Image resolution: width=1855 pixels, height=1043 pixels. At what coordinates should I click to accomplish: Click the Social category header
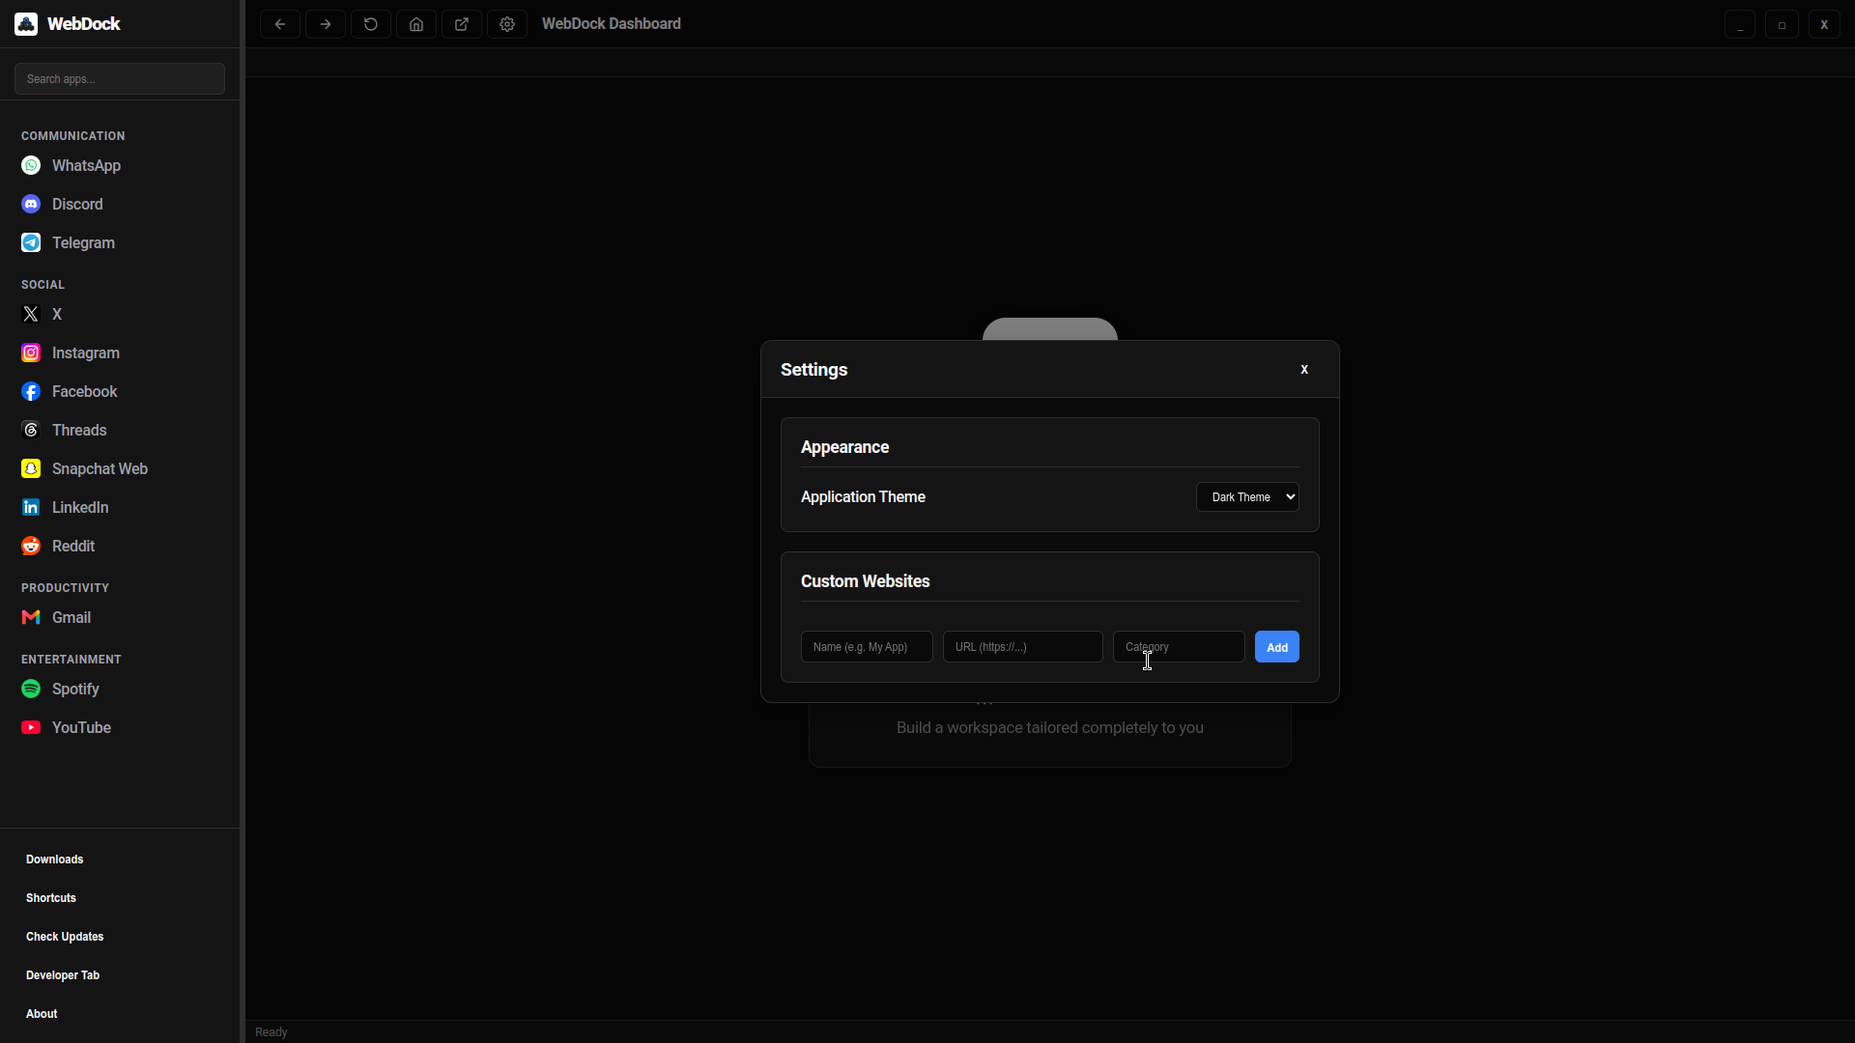click(x=43, y=285)
